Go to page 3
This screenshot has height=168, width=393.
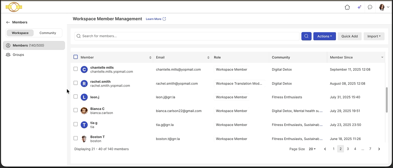tap(348, 149)
